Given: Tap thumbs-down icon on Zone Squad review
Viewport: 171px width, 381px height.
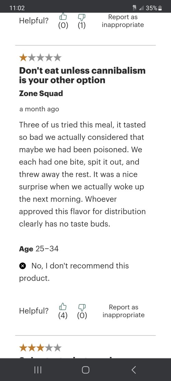Looking at the screenshot, I should [82, 308].
